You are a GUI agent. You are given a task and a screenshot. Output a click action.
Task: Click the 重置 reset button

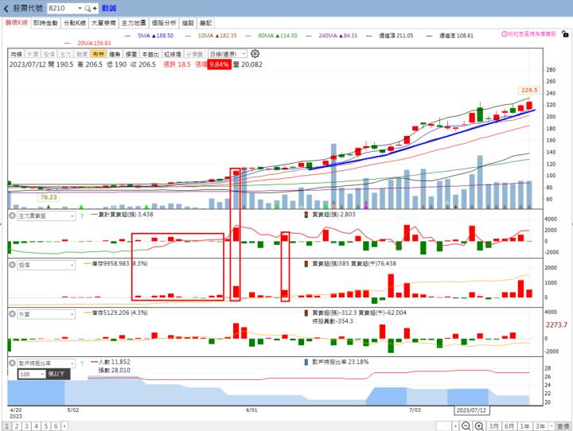click(563, 426)
